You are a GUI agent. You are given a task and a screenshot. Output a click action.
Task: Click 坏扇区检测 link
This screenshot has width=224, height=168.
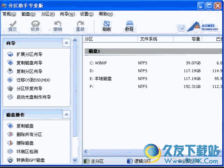click(27, 152)
